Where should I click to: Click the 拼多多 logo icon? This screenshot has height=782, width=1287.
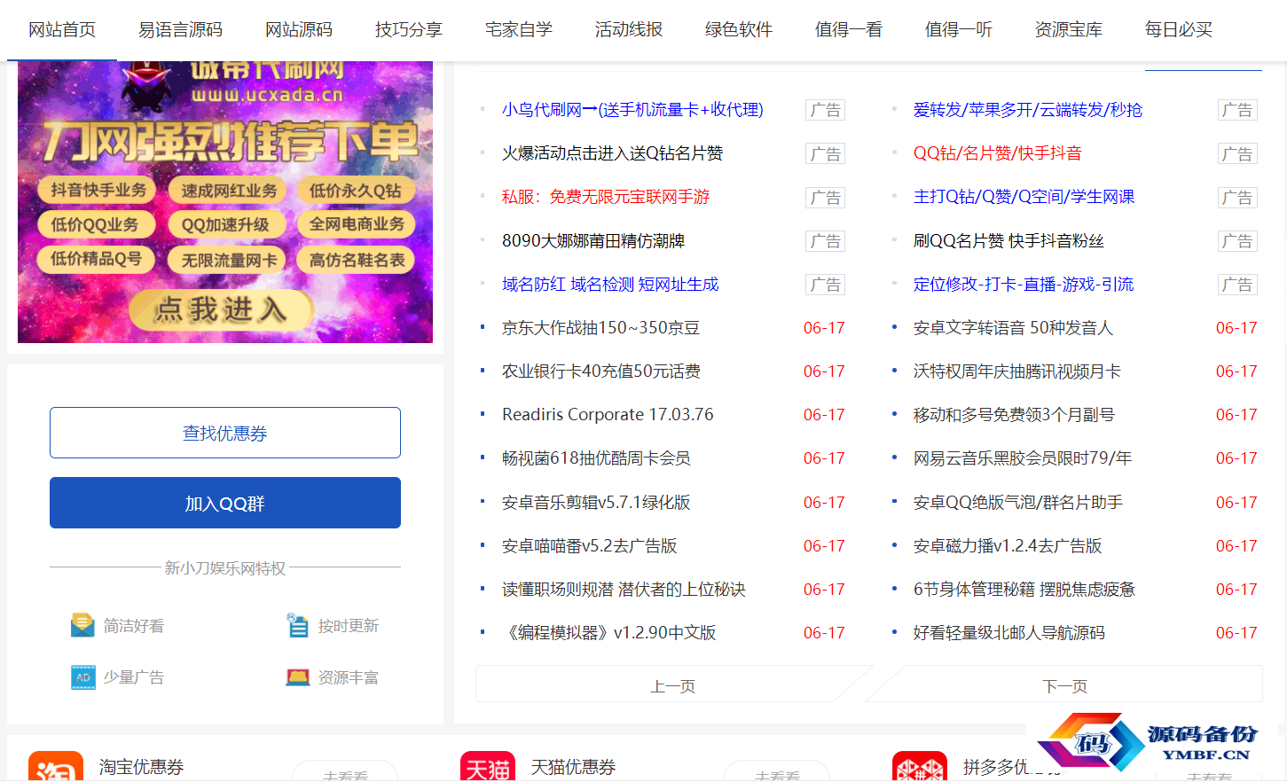click(920, 768)
